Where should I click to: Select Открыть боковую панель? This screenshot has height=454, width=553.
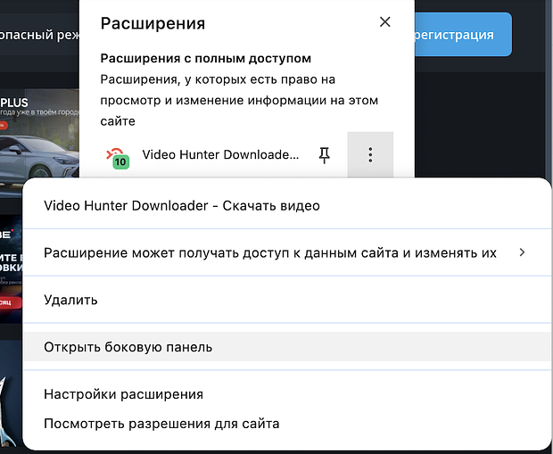(128, 347)
